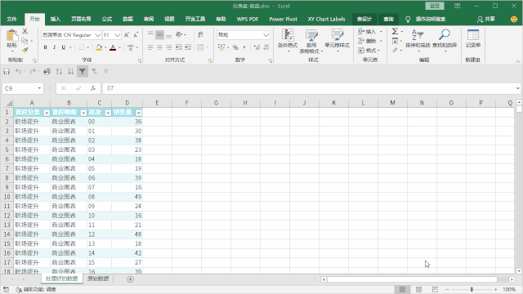
Task: Click the orientation (angled text) icon
Action: click(179, 34)
